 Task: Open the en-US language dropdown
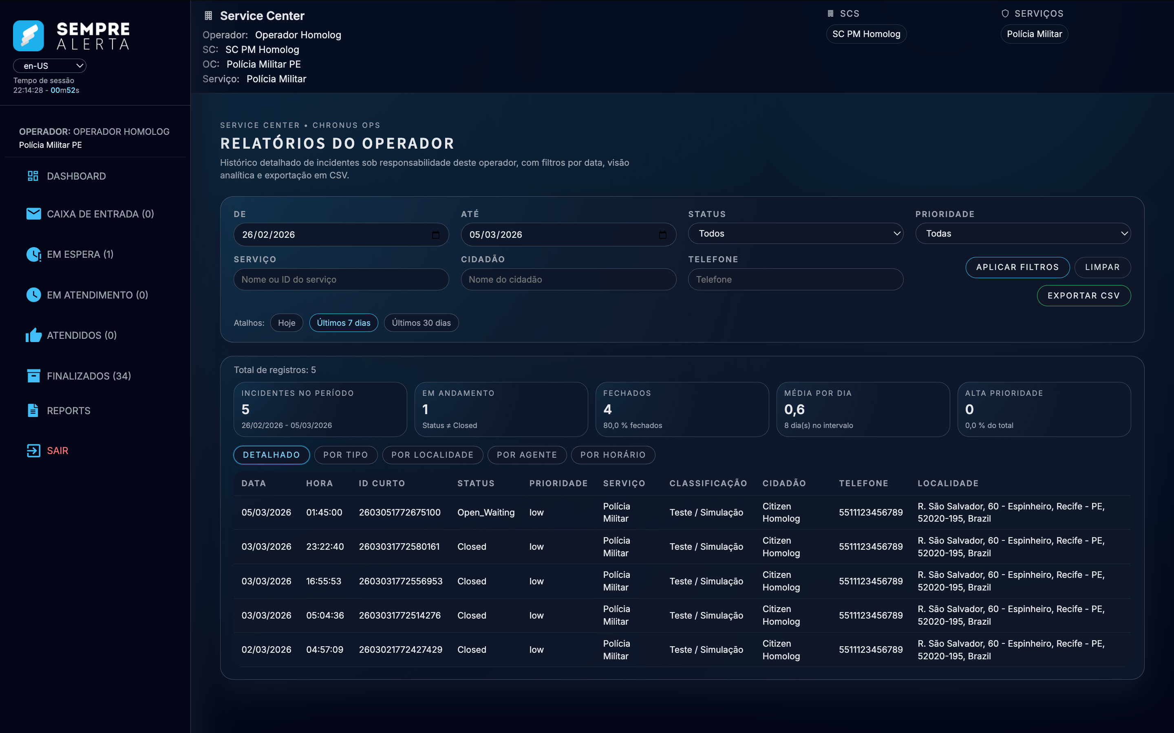click(49, 66)
